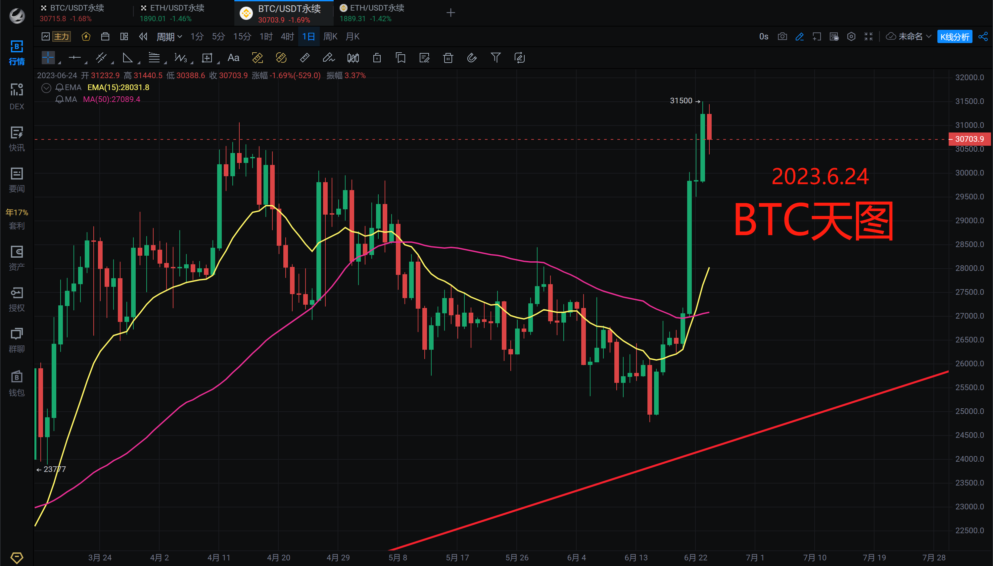Switch to second ETH/USDT永续 tab
The height and width of the screenshot is (566, 993).
(371, 13)
